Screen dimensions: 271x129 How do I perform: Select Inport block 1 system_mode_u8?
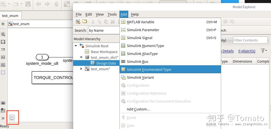tap(42, 57)
